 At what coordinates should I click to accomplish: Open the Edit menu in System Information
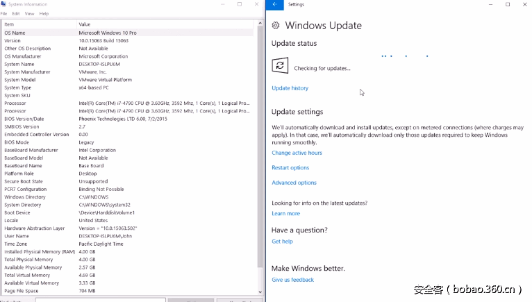tap(15, 14)
